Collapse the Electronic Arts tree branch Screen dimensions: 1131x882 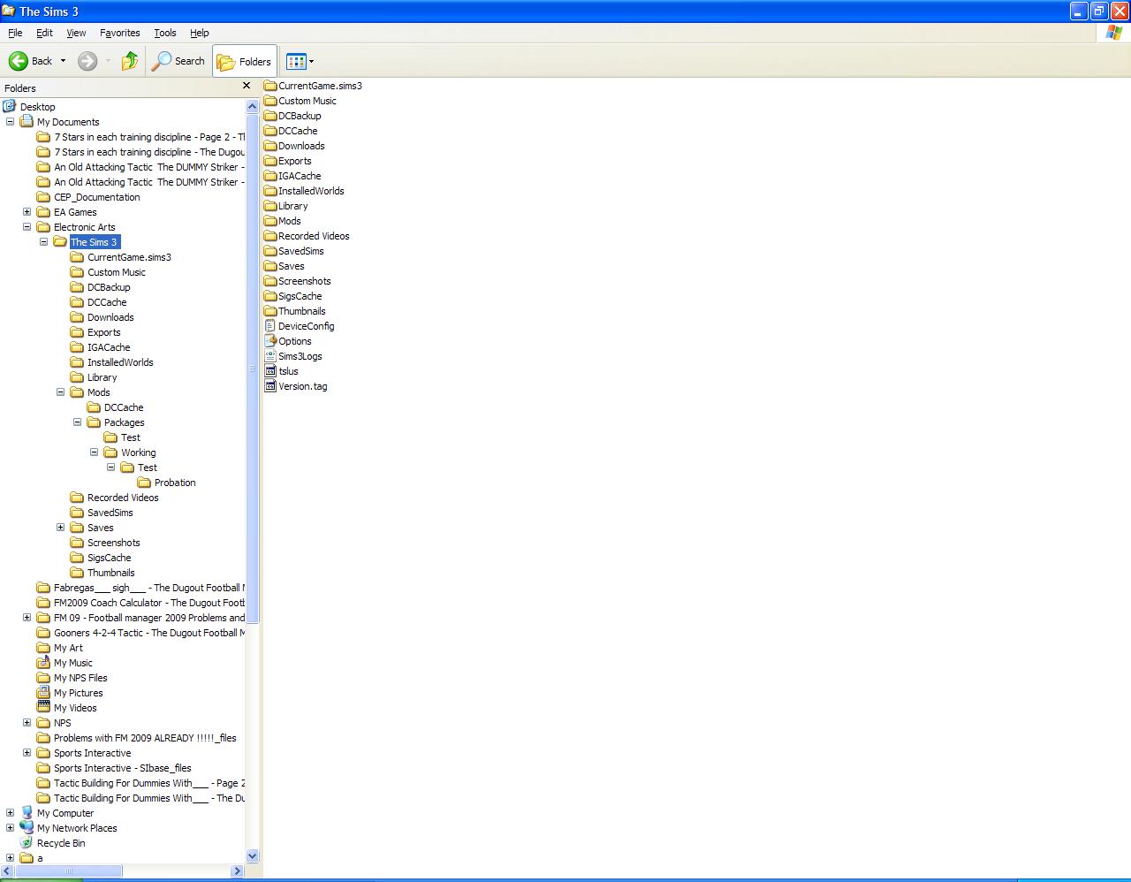pos(27,227)
